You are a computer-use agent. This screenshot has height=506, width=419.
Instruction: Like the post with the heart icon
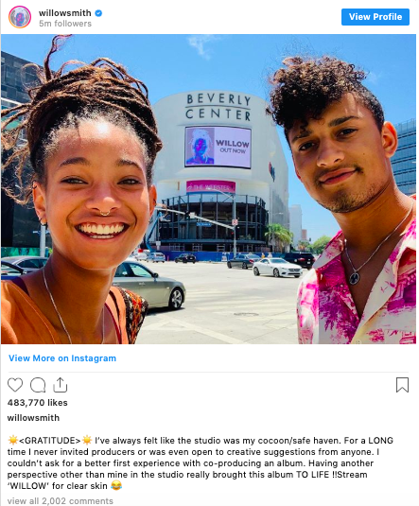15,385
